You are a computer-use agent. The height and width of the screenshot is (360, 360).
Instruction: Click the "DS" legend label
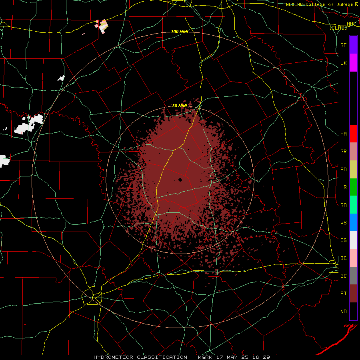(x=343, y=240)
